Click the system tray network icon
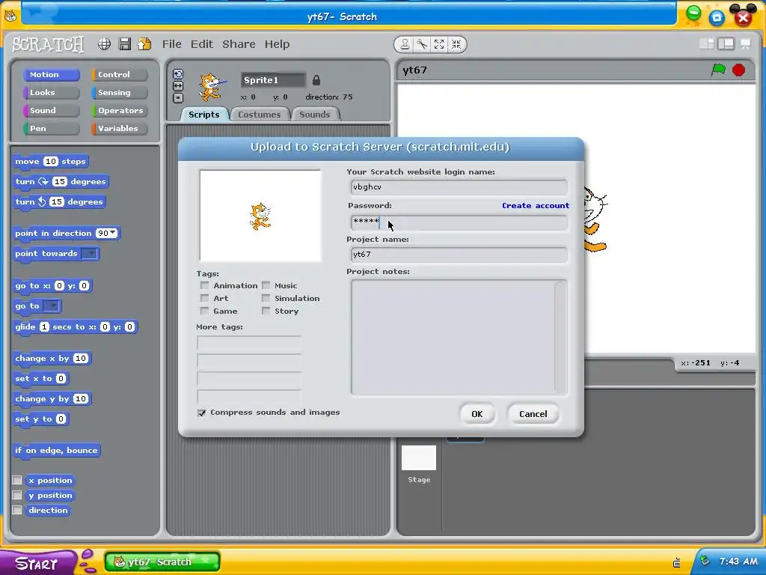Screen dimensions: 766x575 [705, 561]
